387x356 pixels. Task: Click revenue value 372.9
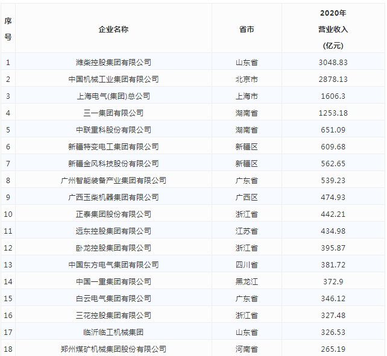pyautogui.click(x=333, y=281)
